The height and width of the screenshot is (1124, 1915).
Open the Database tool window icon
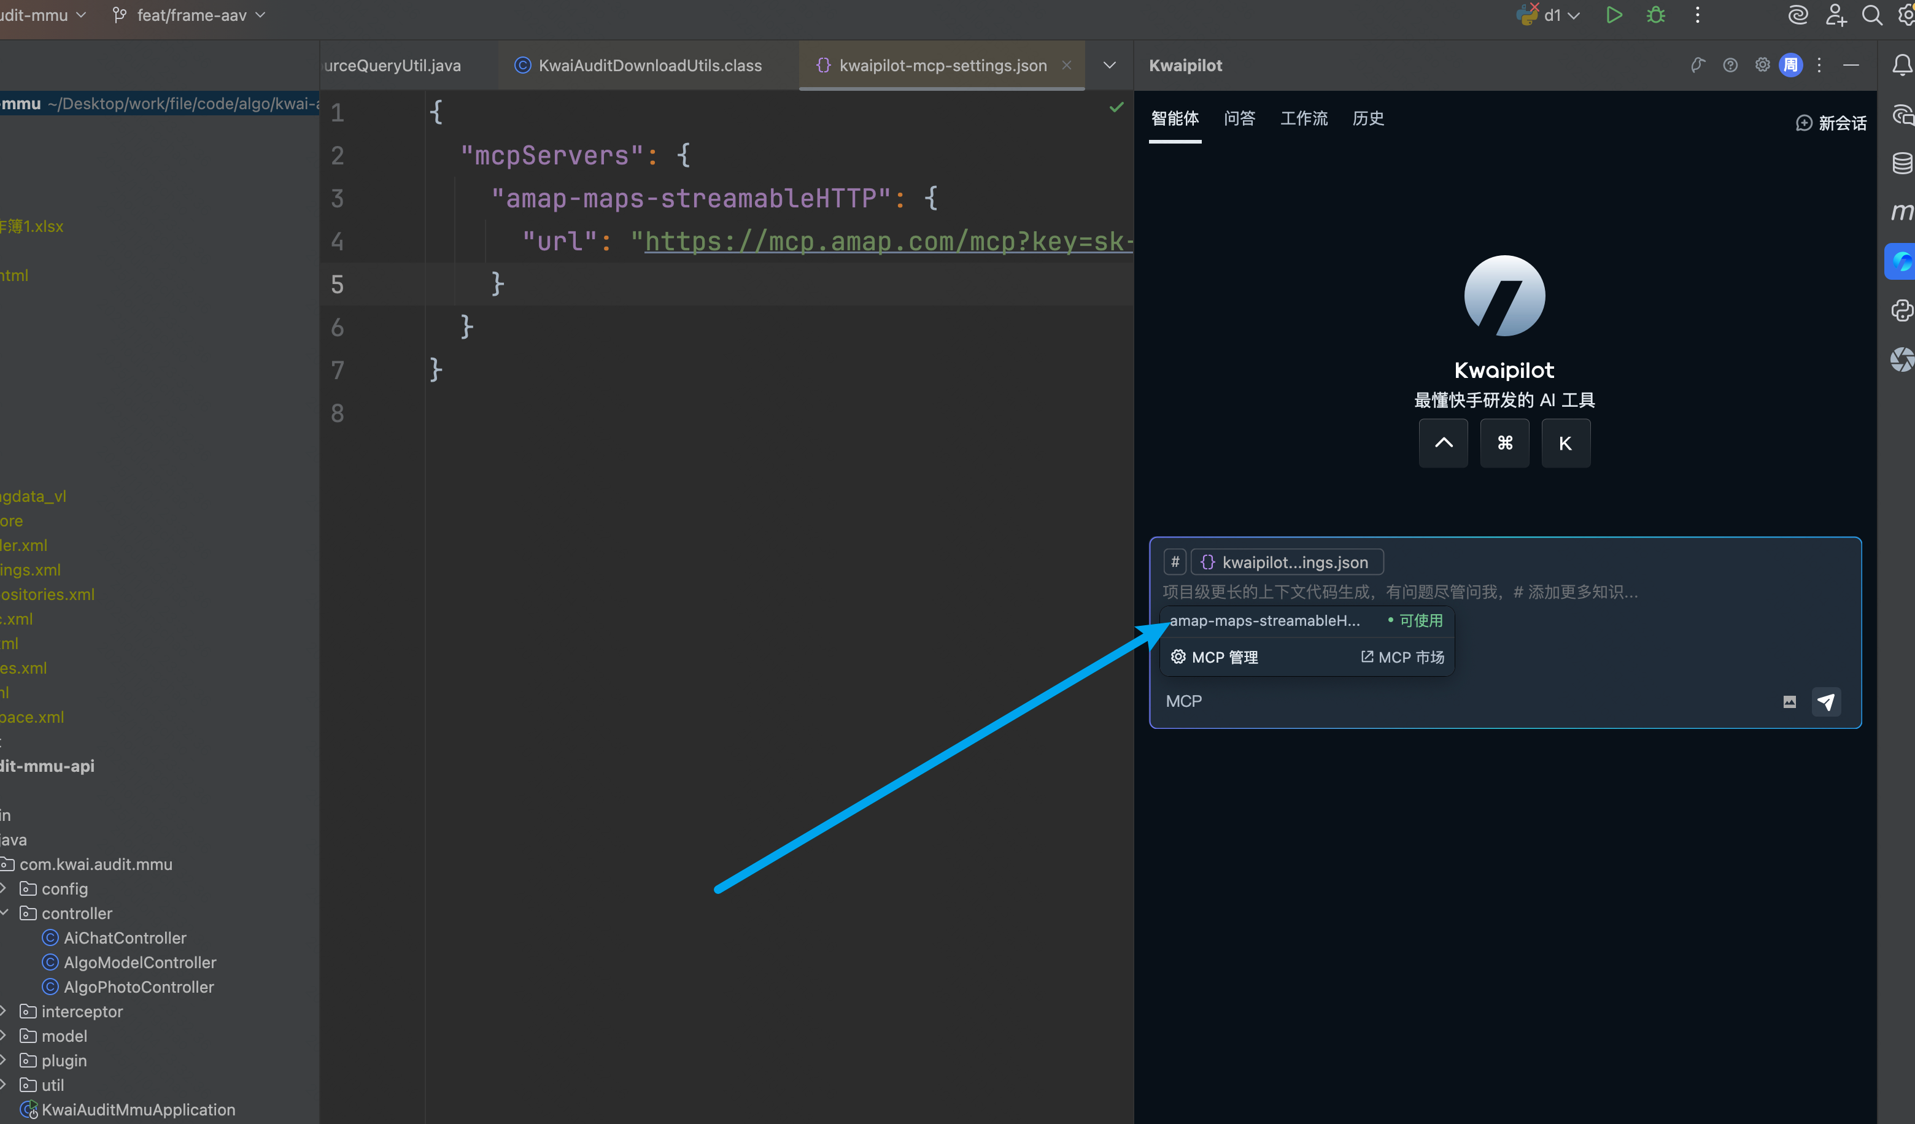coord(1902,163)
